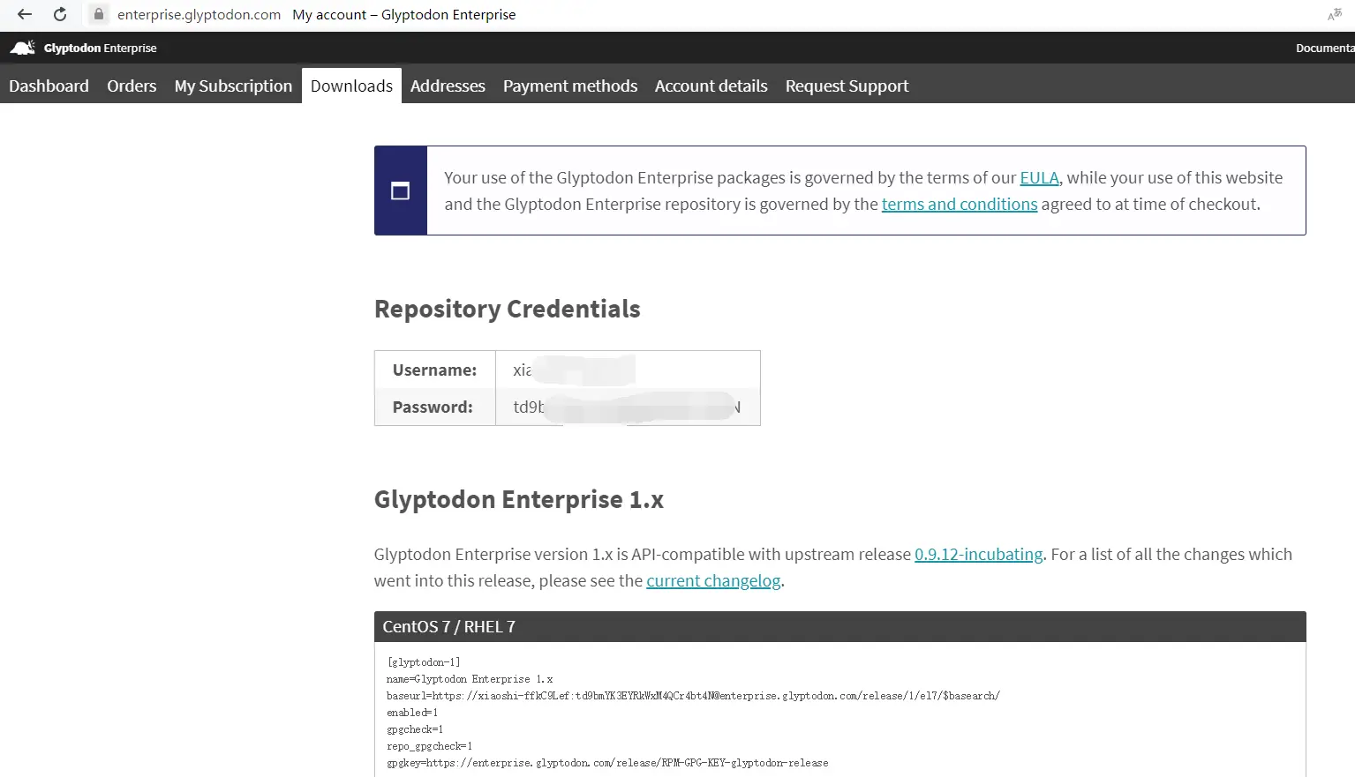1355x777 pixels.
Task: Open the Payment methods tab
Action: 570,86
